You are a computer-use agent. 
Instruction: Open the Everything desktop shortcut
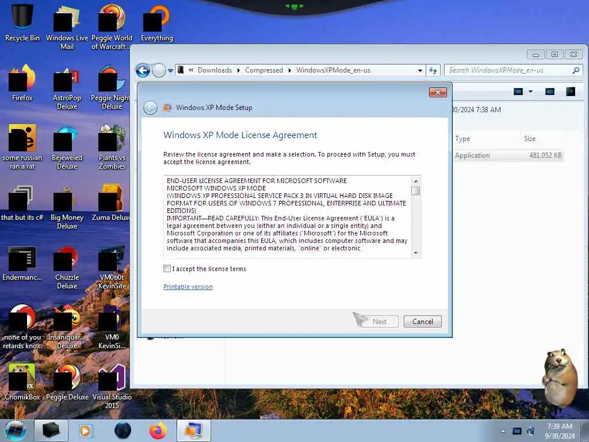(157, 22)
